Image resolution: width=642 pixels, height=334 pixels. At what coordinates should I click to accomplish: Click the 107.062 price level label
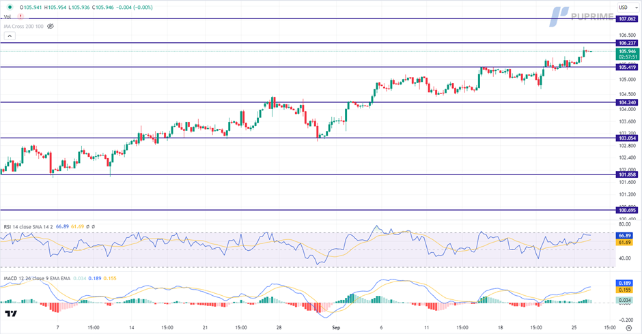click(x=627, y=20)
